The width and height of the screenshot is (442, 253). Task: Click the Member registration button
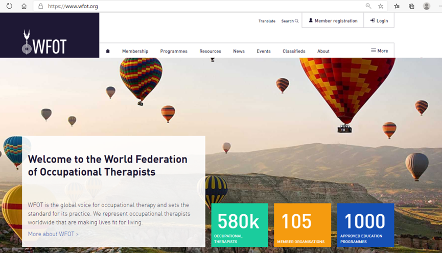tap(333, 21)
